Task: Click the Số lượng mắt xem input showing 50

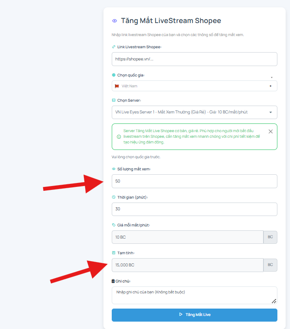Action: pyautogui.click(x=194, y=181)
